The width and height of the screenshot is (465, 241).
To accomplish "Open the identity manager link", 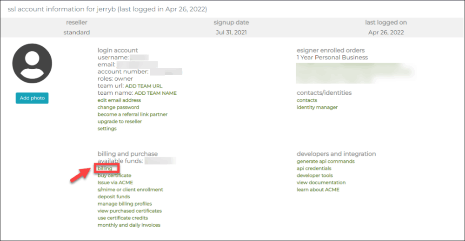I will point(317,107).
